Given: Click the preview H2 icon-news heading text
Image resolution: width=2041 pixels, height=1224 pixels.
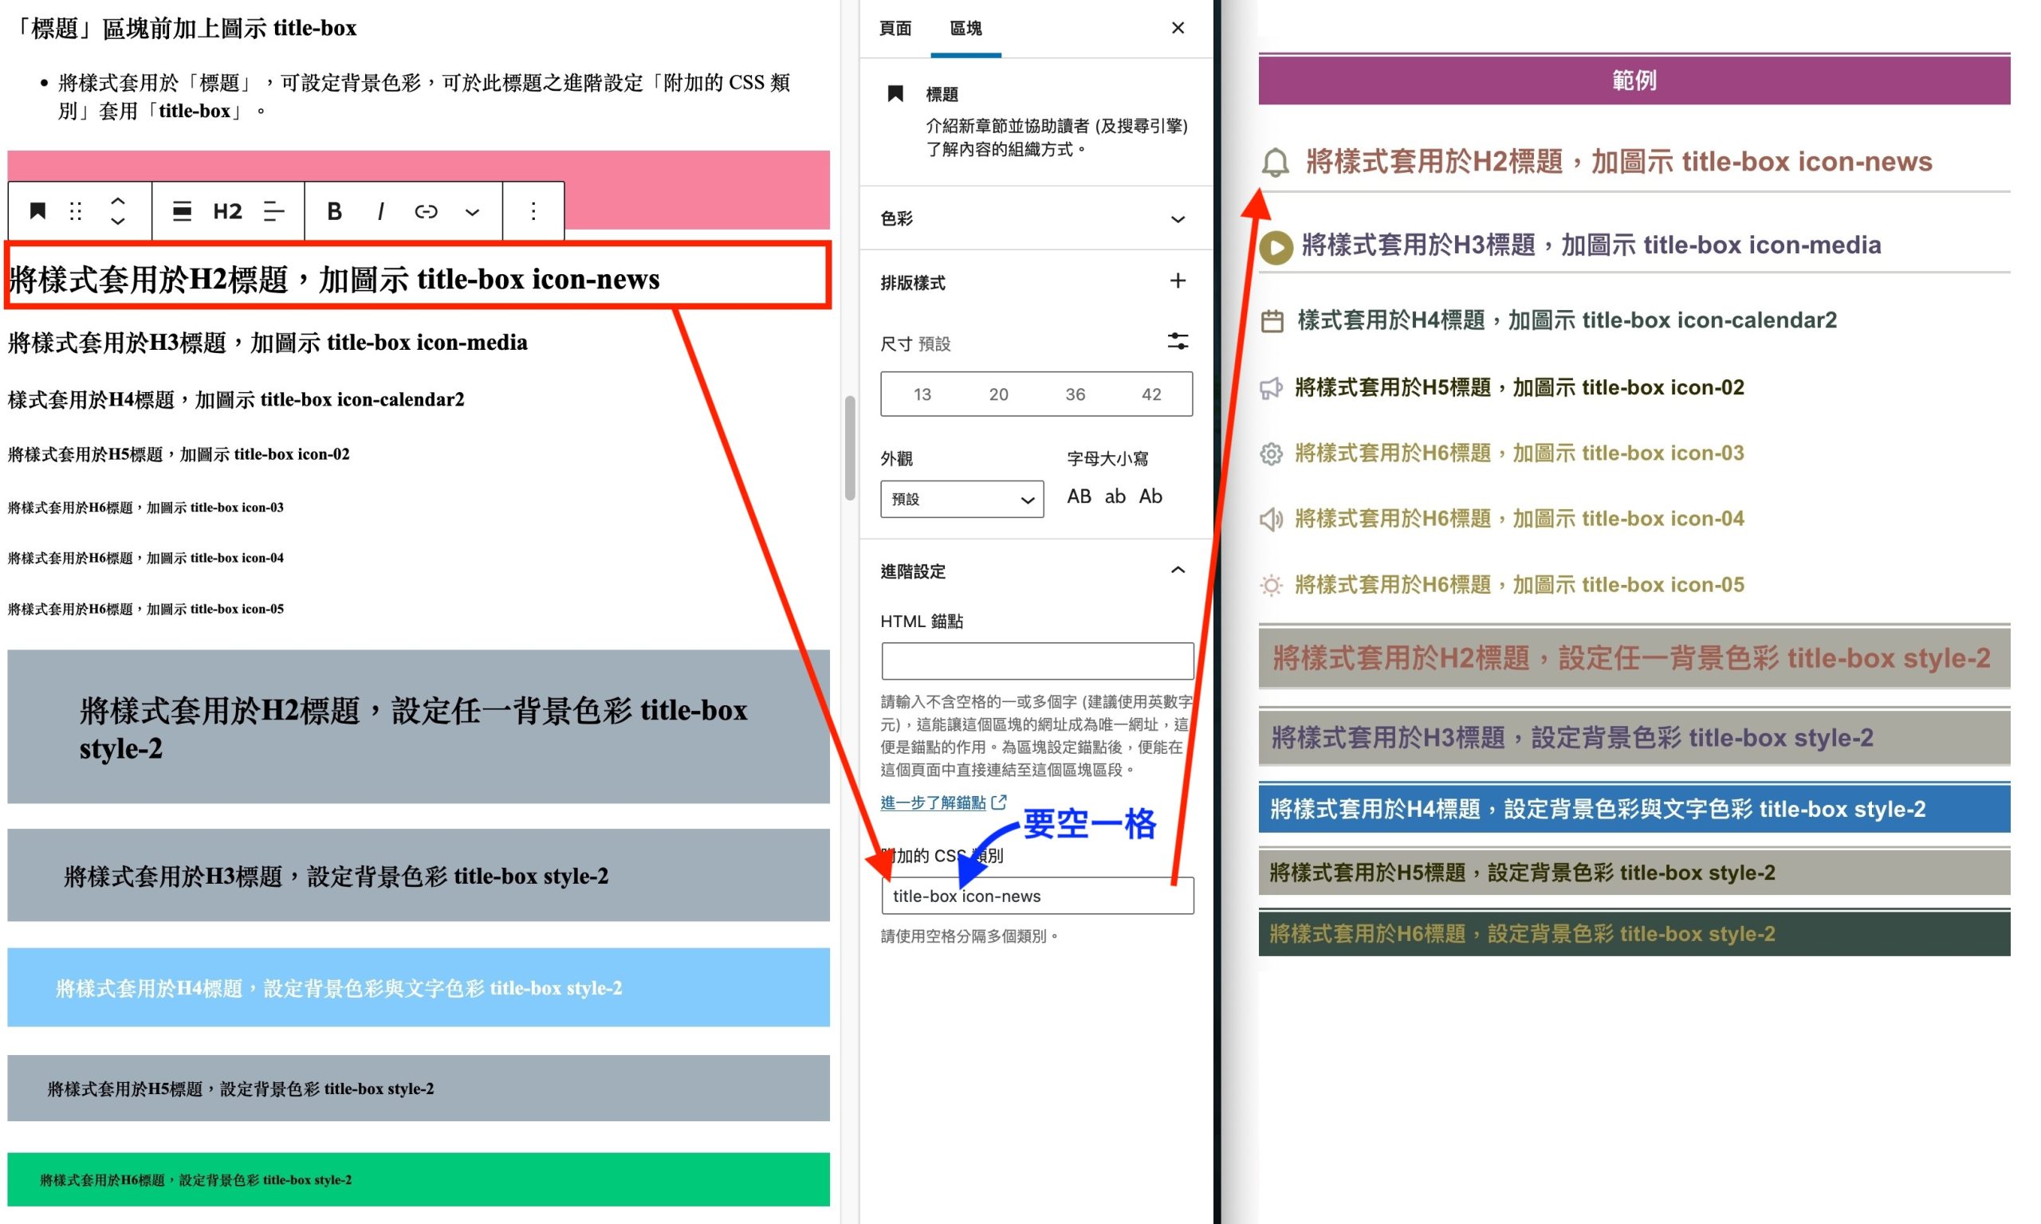Looking at the screenshot, I should 1618,162.
